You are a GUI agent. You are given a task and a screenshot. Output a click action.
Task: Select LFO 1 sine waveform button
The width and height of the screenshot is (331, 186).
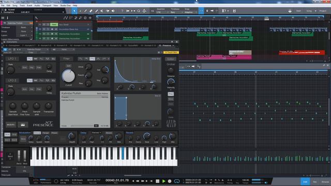point(29,59)
